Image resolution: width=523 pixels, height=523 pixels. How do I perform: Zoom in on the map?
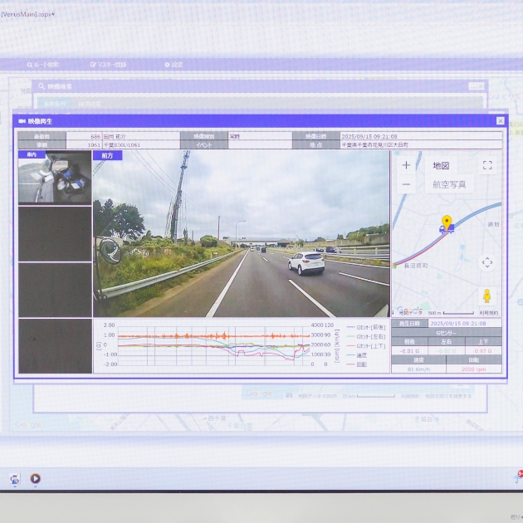coord(406,165)
